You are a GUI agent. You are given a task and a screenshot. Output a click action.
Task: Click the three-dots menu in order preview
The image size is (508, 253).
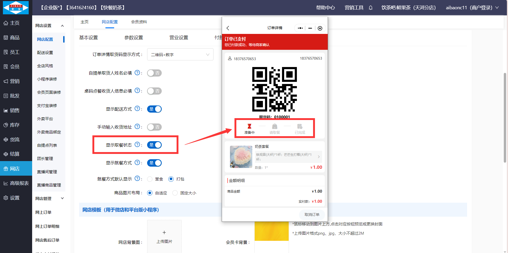click(300, 28)
